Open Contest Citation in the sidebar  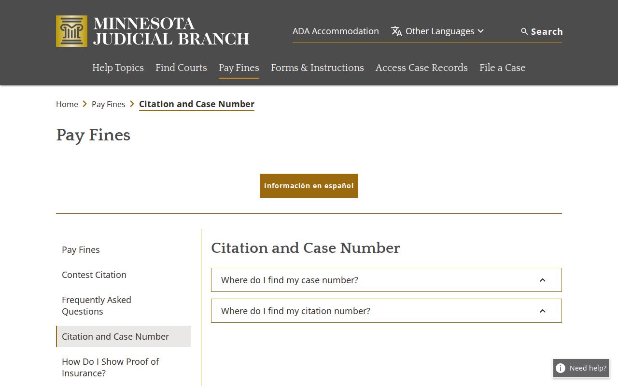point(94,275)
